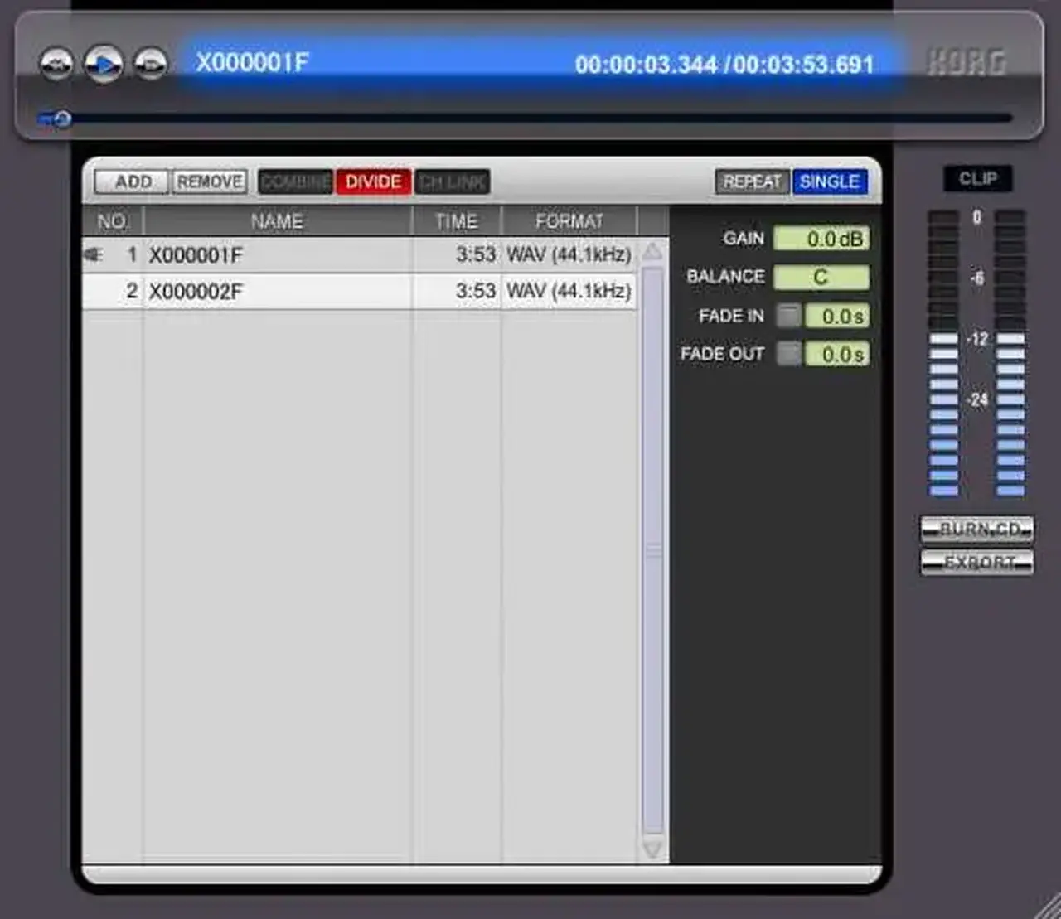
Task: Click the NAME column header
Action: pos(277,221)
